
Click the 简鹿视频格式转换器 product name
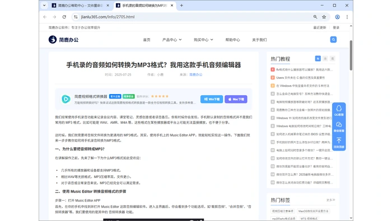point(91,96)
